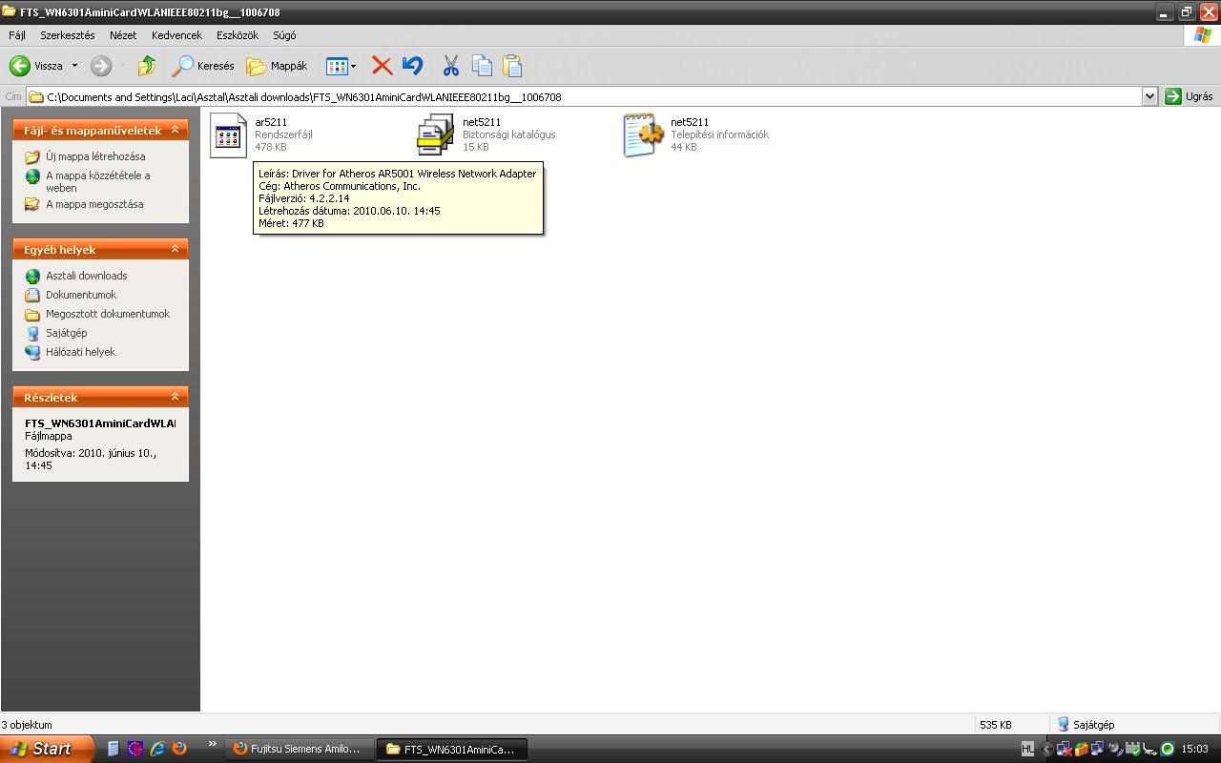Click the Start button

pos(47,749)
